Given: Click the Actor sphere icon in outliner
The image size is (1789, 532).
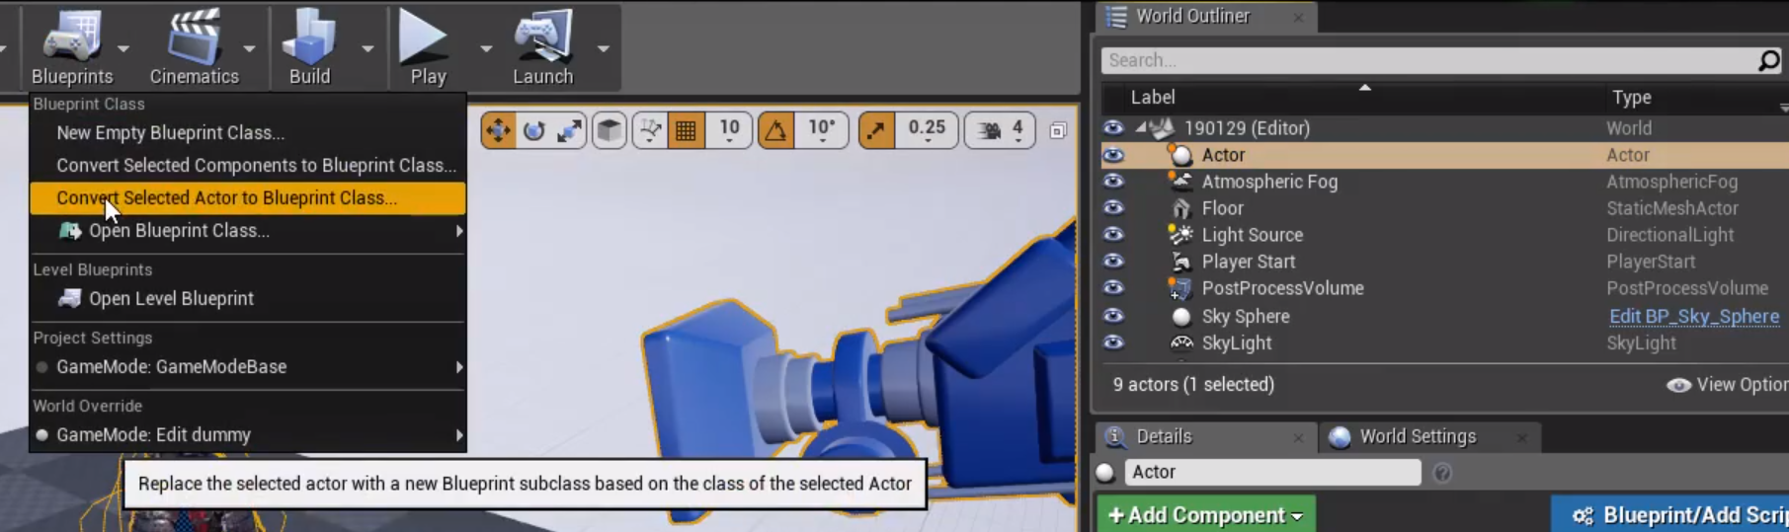Looking at the screenshot, I should pos(1181,155).
